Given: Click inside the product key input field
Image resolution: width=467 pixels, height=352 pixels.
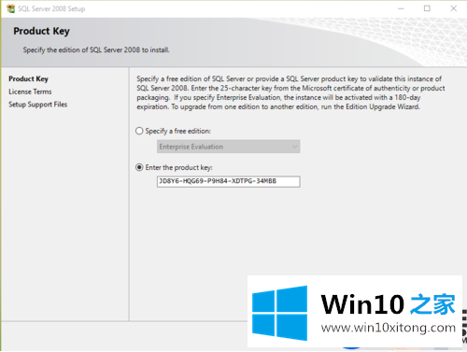Looking at the screenshot, I should 229,181.
